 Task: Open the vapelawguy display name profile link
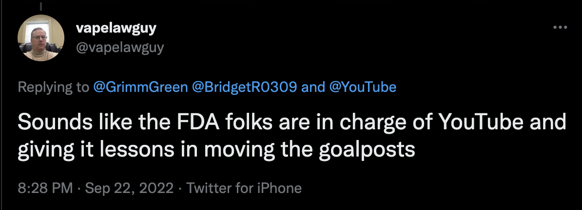click(116, 28)
